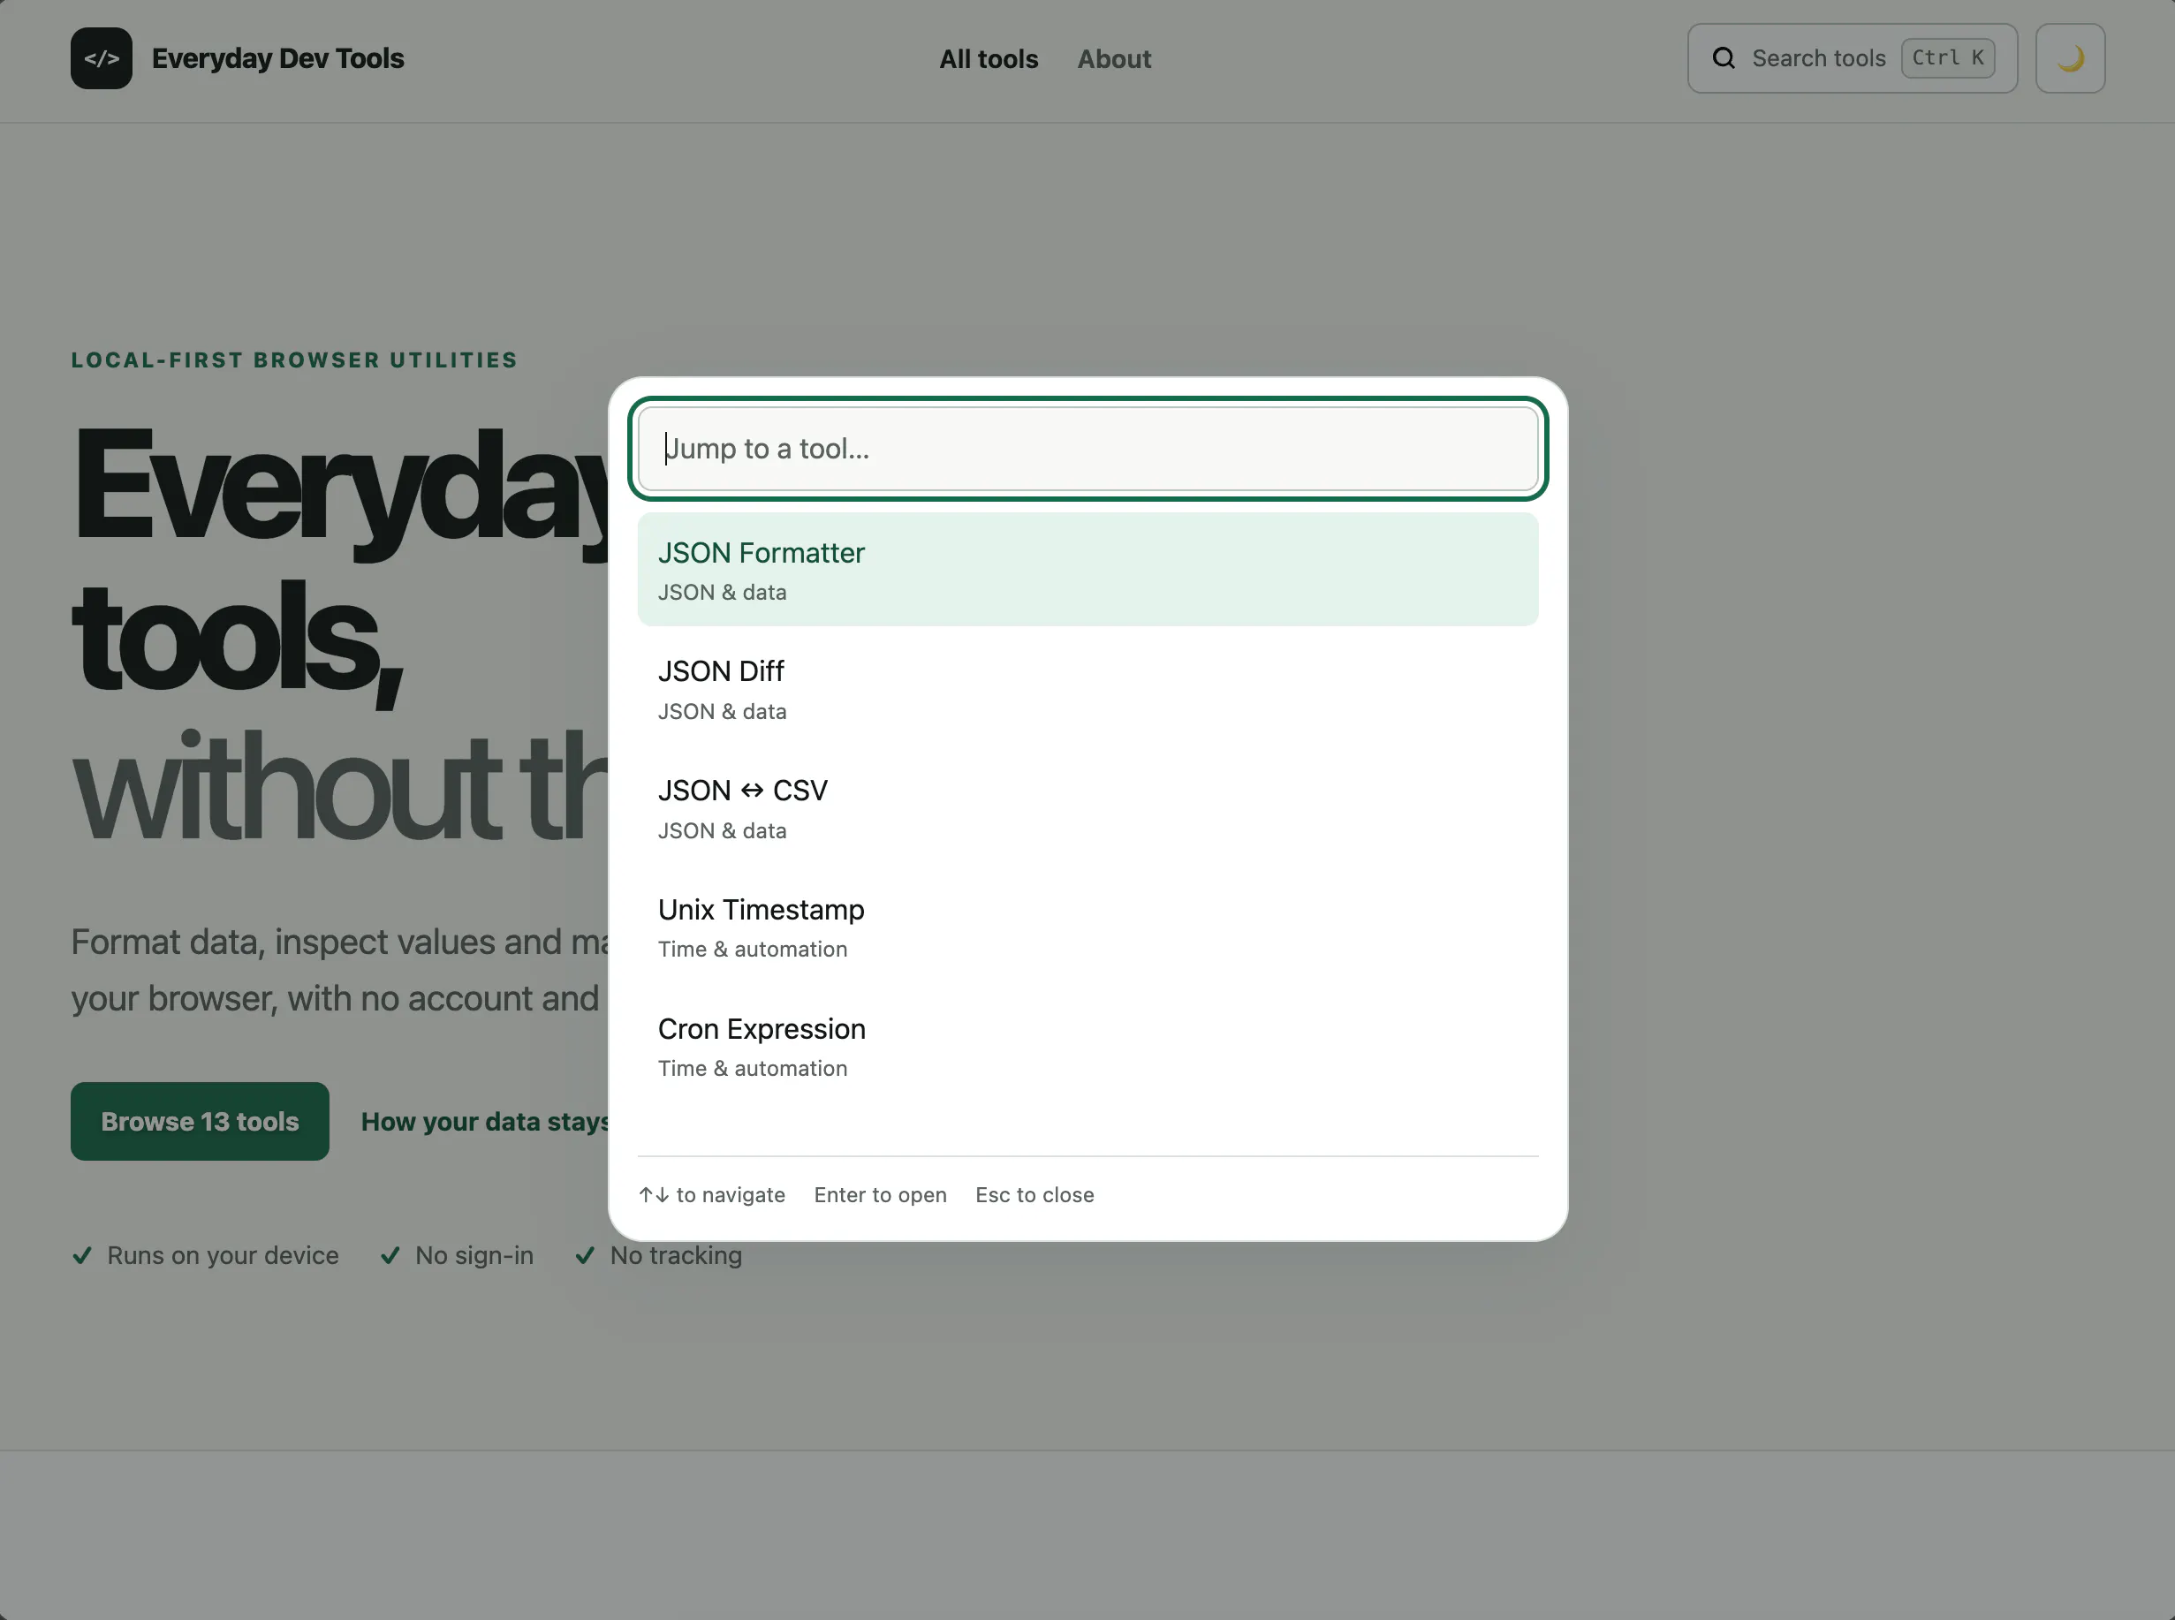Click the magnifier icon in Search tools
Image resolution: width=2175 pixels, height=1620 pixels.
pyautogui.click(x=1723, y=58)
